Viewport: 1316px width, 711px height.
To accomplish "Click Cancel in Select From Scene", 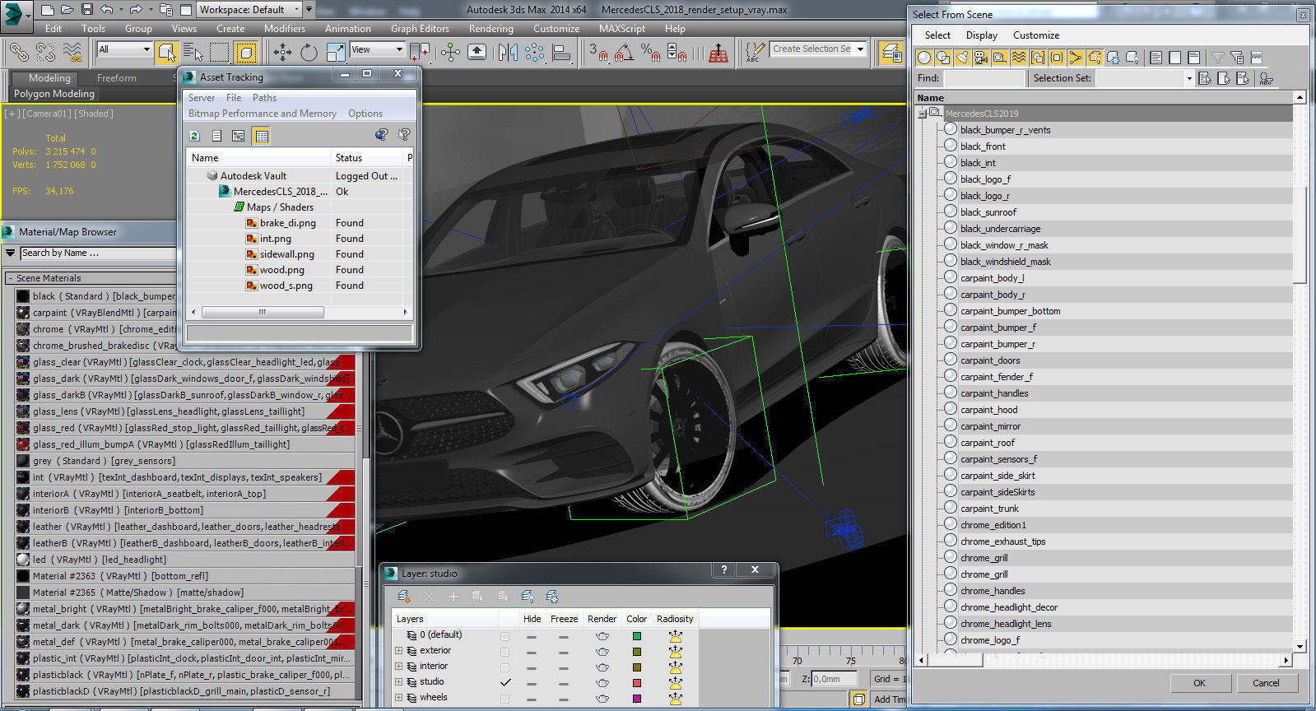I will 1266,683.
